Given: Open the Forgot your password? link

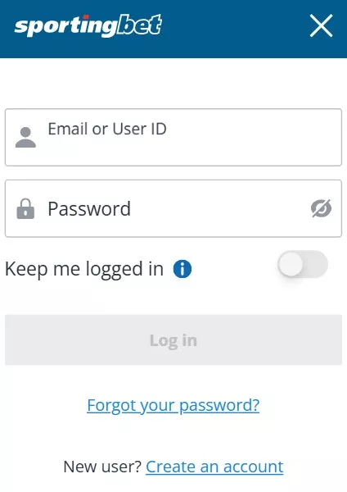Looking at the screenshot, I should (173, 405).
